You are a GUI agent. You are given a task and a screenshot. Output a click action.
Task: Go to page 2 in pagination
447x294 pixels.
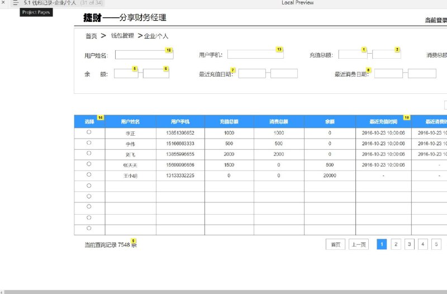coord(396,244)
